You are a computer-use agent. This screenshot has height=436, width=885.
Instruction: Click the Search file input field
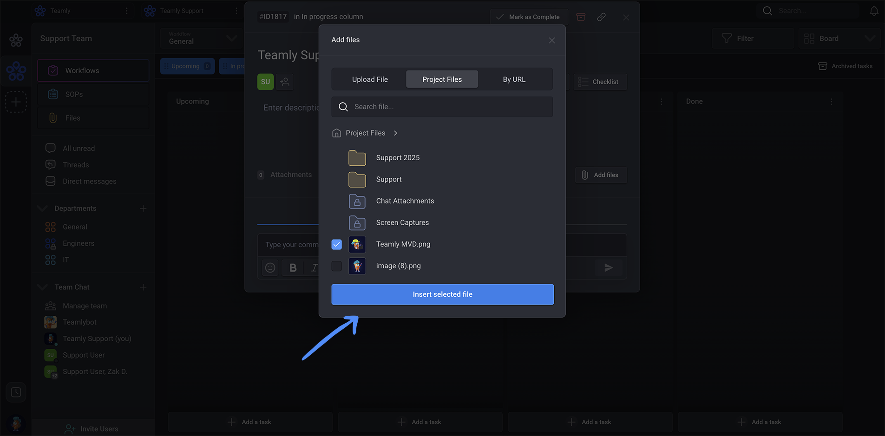pyautogui.click(x=442, y=107)
